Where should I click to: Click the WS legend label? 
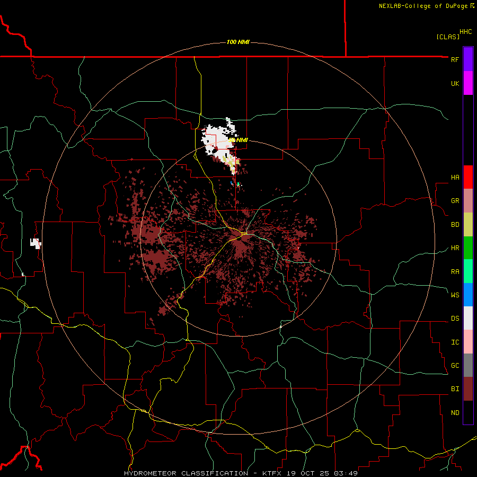[x=455, y=295]
